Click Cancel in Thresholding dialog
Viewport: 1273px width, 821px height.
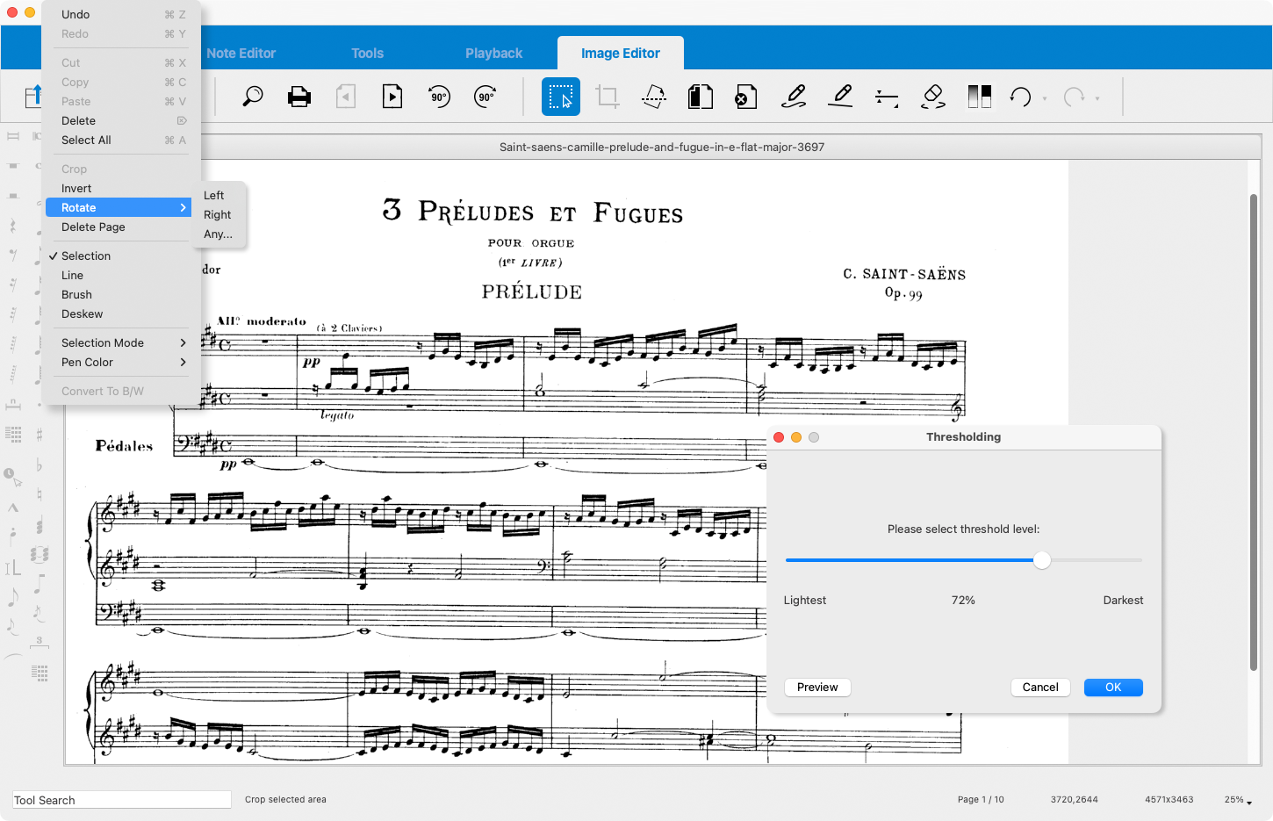(1040, 688)
